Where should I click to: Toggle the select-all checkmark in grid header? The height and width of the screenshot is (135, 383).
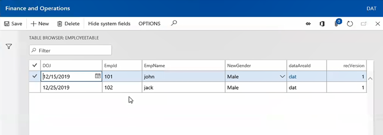[35, 65]
